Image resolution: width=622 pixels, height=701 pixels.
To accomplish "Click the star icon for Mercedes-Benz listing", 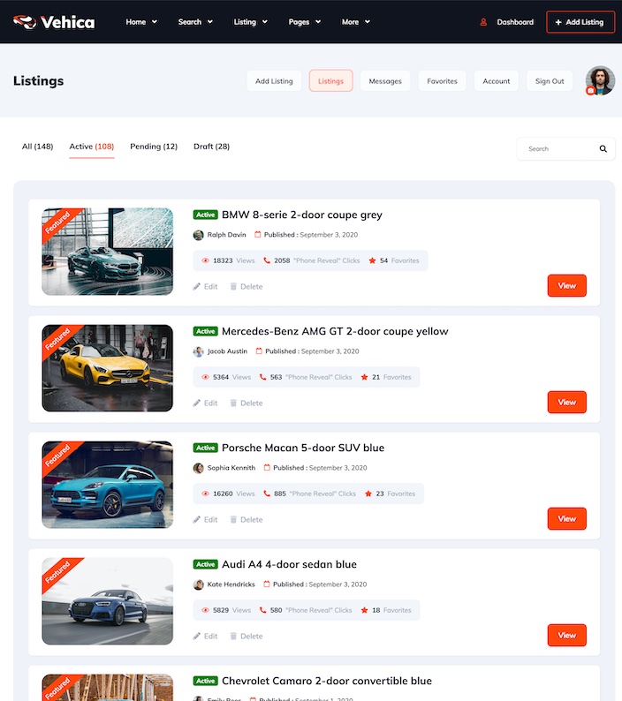I will coord(365,377).
